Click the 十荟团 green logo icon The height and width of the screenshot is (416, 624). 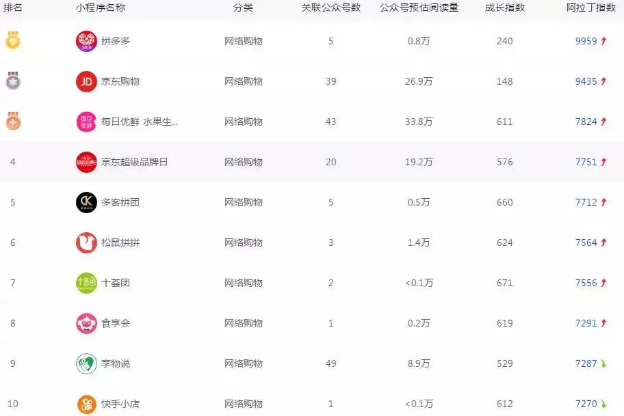tap(86, 283)
